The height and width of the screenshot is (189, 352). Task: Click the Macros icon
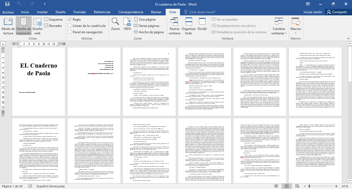pos(296,21)
